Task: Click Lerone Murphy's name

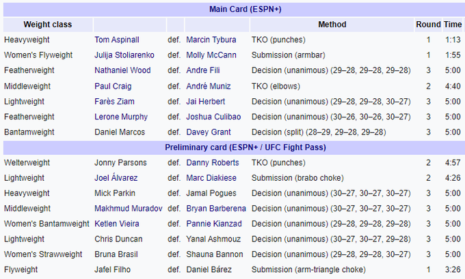Action: [120, 117]
